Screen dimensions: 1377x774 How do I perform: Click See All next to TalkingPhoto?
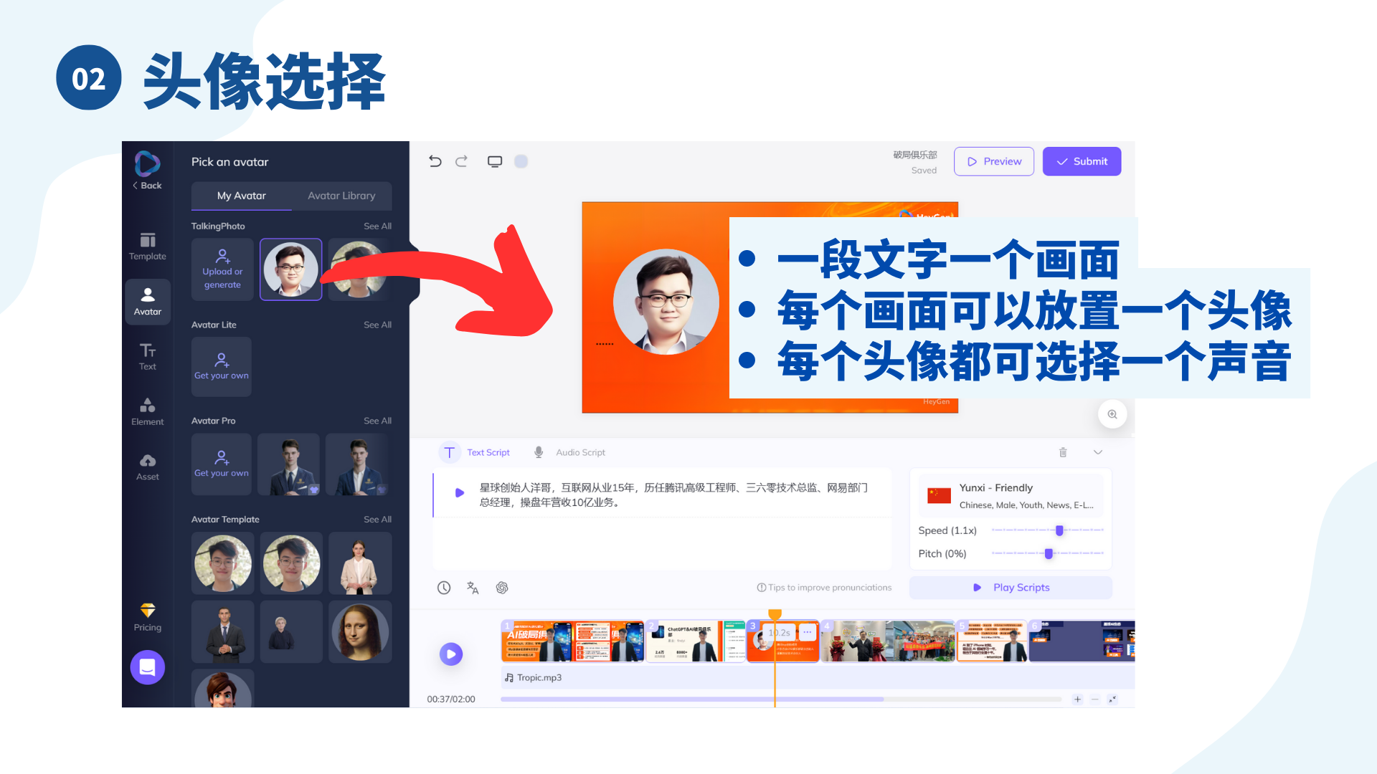click(x=377, y=226)
